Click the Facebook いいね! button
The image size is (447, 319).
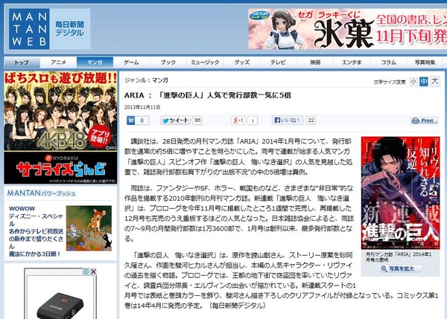tap(288, 120)
